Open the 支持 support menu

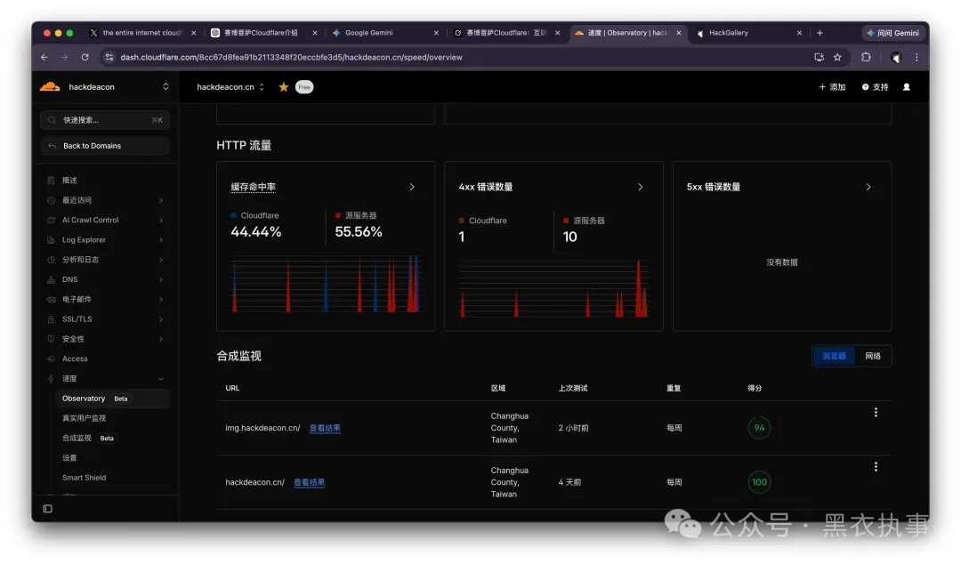pos(876,87)
